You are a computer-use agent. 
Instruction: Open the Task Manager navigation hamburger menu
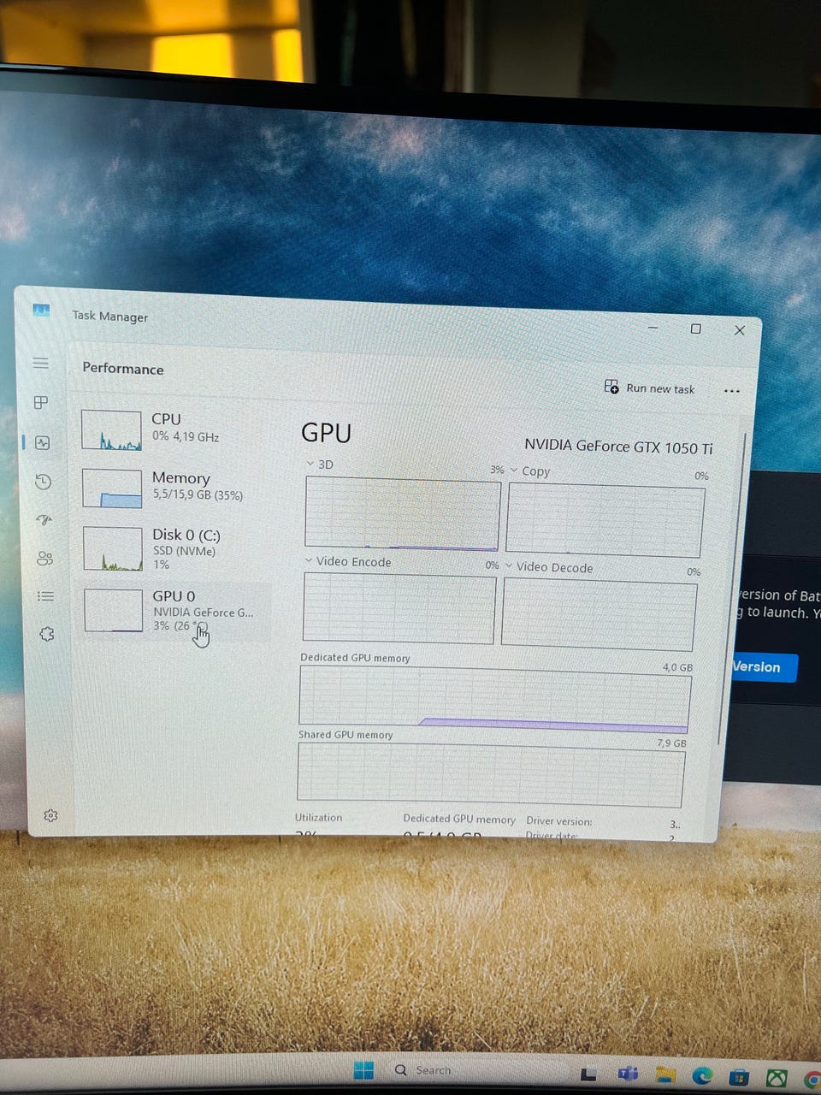click(x=40, y=363)
